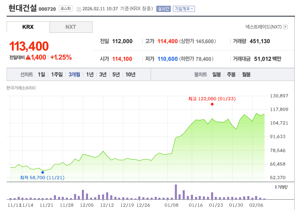Click the low price 110,600
This screenshot has height=210, width=295.
tap(167, 59)
